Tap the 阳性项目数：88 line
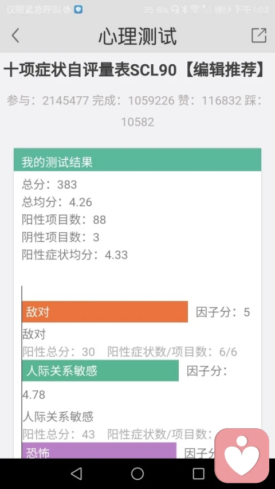The image size is (275, 489). coord(64,220)
